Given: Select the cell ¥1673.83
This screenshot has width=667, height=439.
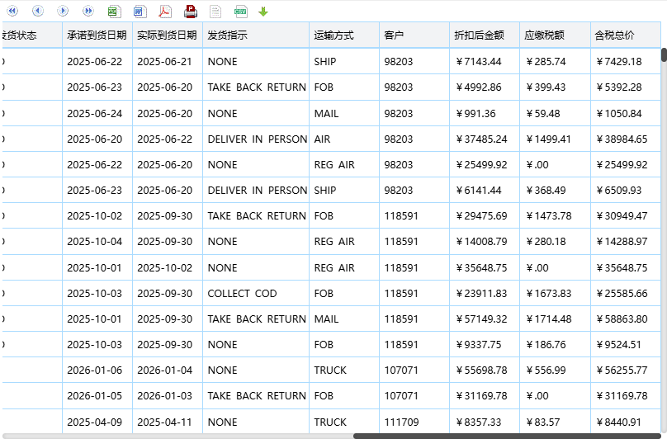Looking at the screenshot, I should (x=555, y=293).
